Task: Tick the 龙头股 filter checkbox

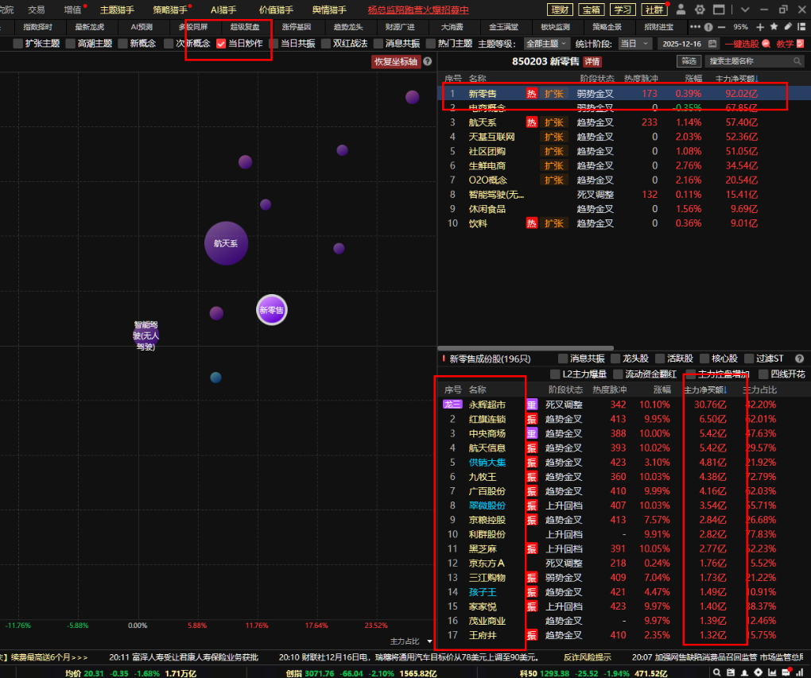Action: pyautogui.click(x=615, y=358)
